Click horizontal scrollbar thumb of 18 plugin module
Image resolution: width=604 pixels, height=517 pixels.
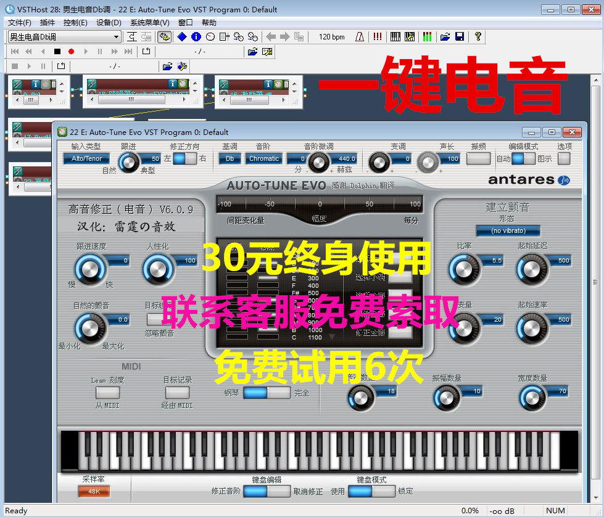click(x=132, y=100)
